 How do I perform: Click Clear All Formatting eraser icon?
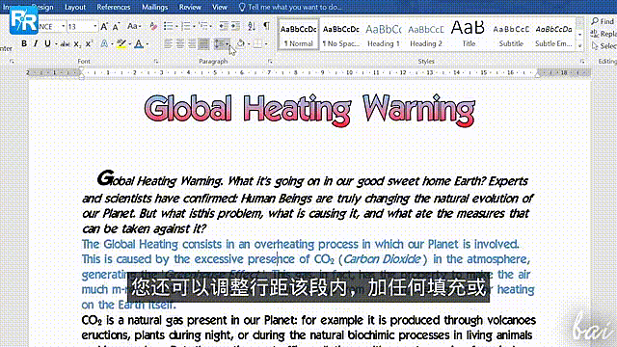(153, 26)
